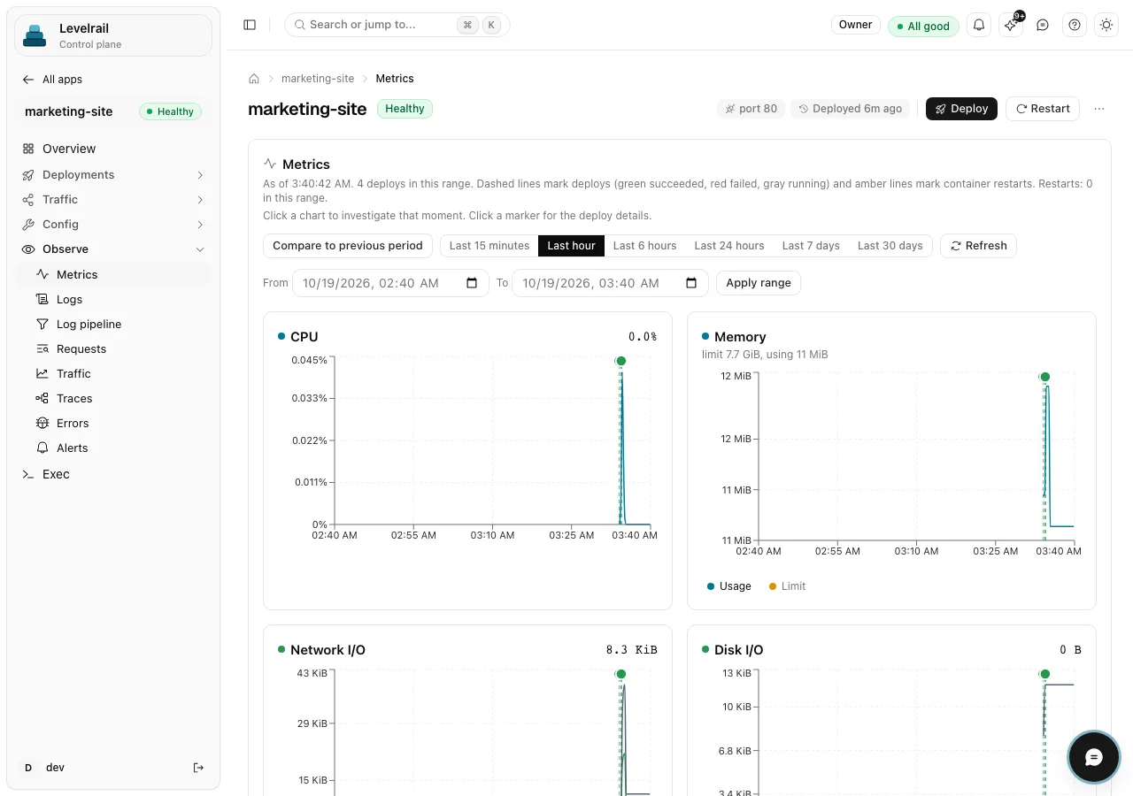Image resolution: width=1133 pixels, height=796 pixels.
Task: Click the Levelrail logo icon
Action: pos(34,35)
